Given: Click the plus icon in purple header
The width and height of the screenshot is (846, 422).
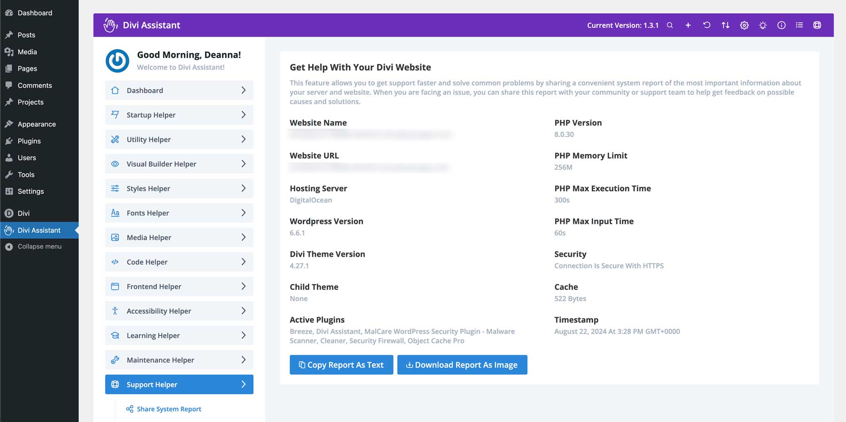Looking at the screenshot, I should pos(688,25).
